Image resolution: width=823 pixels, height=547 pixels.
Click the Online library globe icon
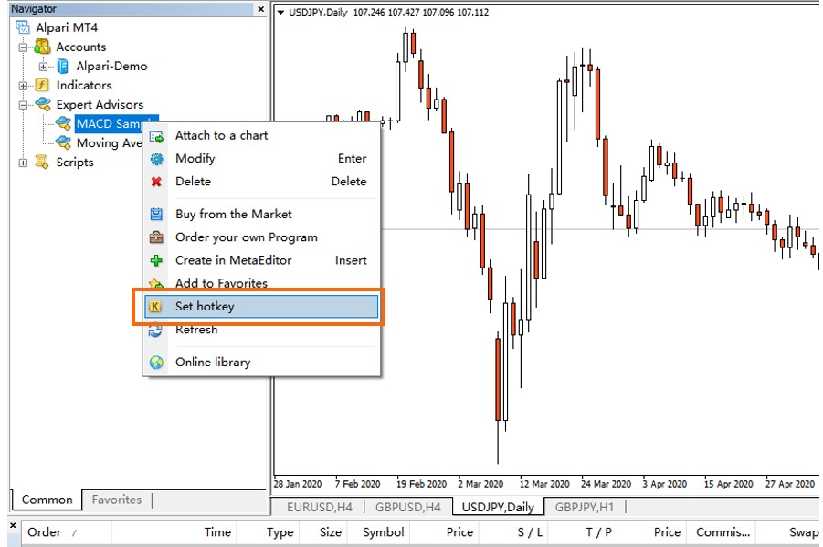155,363
